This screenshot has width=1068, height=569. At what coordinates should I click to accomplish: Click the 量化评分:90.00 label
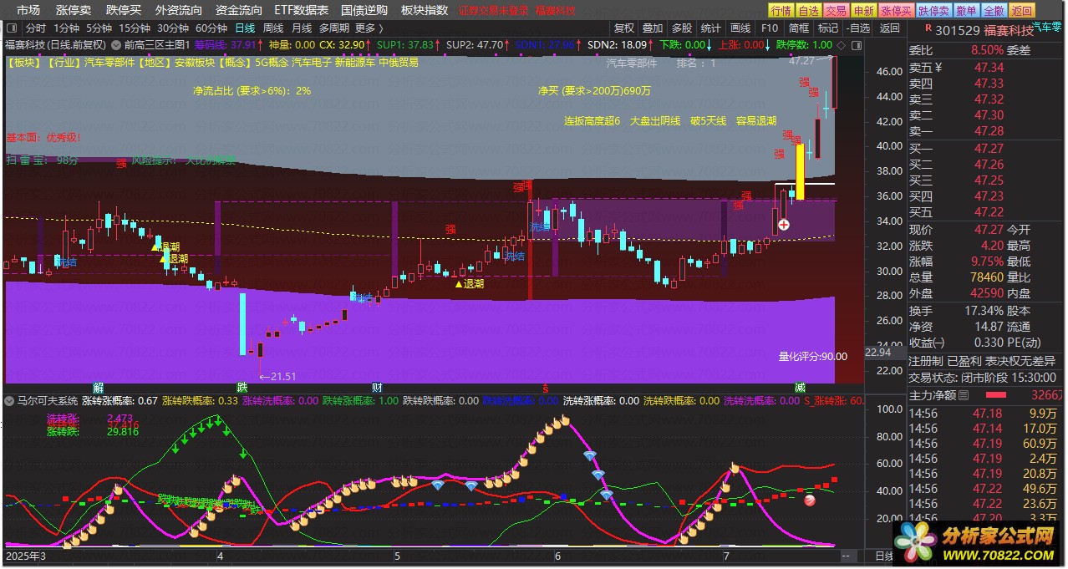(x=813, y=356)
